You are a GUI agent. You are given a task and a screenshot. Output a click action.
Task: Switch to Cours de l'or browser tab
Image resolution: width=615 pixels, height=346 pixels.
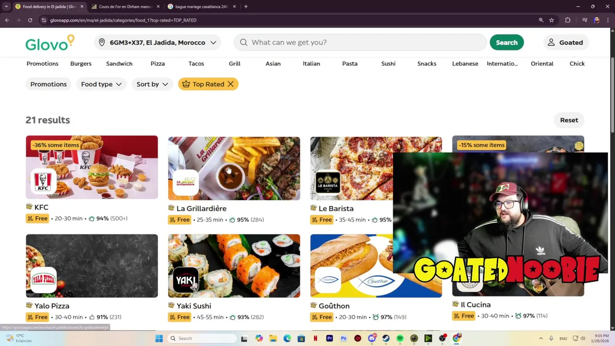tap(125, 7)
